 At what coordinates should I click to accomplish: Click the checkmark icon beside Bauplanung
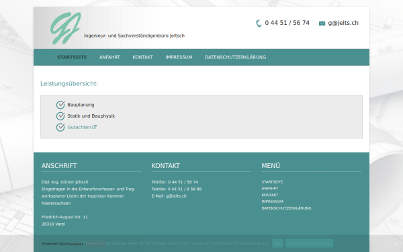tap(60, 105)
